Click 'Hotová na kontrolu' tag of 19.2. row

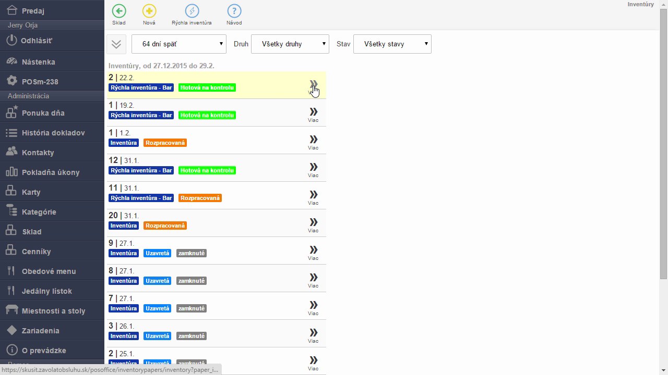pos(207,115)
